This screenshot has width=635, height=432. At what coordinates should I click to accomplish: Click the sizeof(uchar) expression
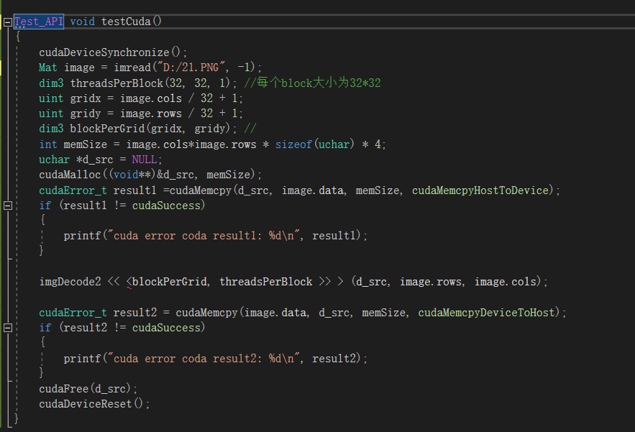315,144
